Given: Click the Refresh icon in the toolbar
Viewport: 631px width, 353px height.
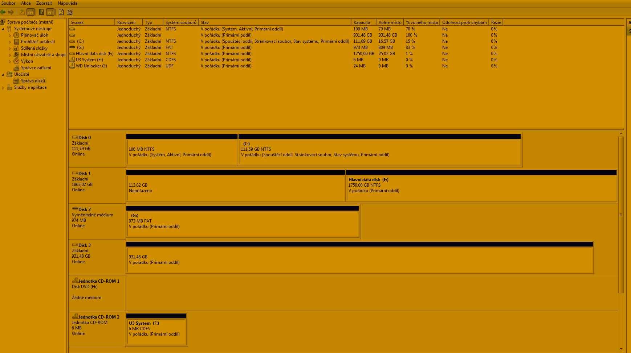Looking at the screenshot, I should [61, 12].
